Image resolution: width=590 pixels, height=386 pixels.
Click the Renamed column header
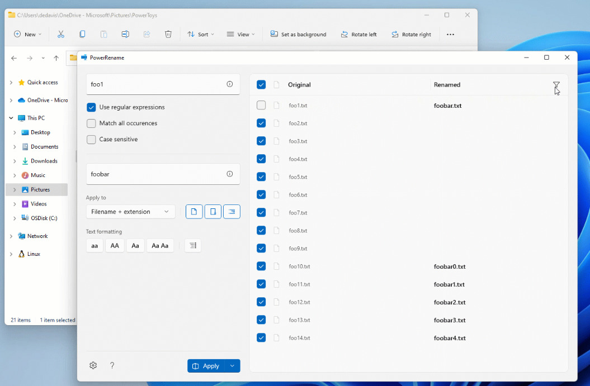click(x=447, y=84)
